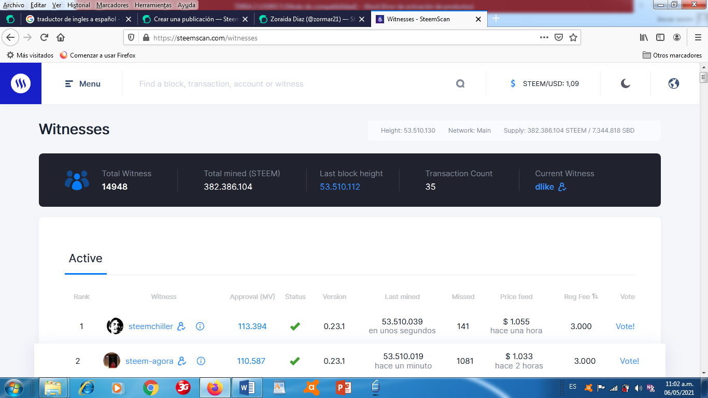
Task: Open Otros marcadores folder
Action: click(x=672, y=55)
